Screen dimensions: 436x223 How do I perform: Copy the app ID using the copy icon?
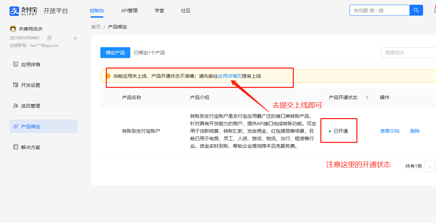[49, 38]
